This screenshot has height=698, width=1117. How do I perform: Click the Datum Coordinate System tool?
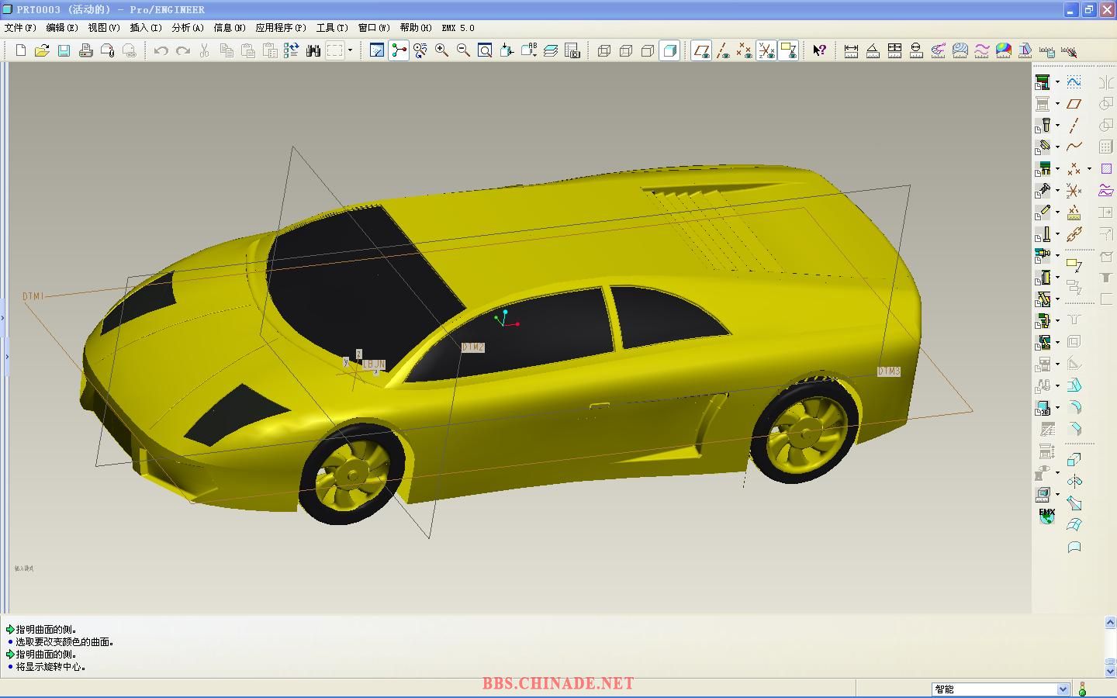coord(1074,190)
